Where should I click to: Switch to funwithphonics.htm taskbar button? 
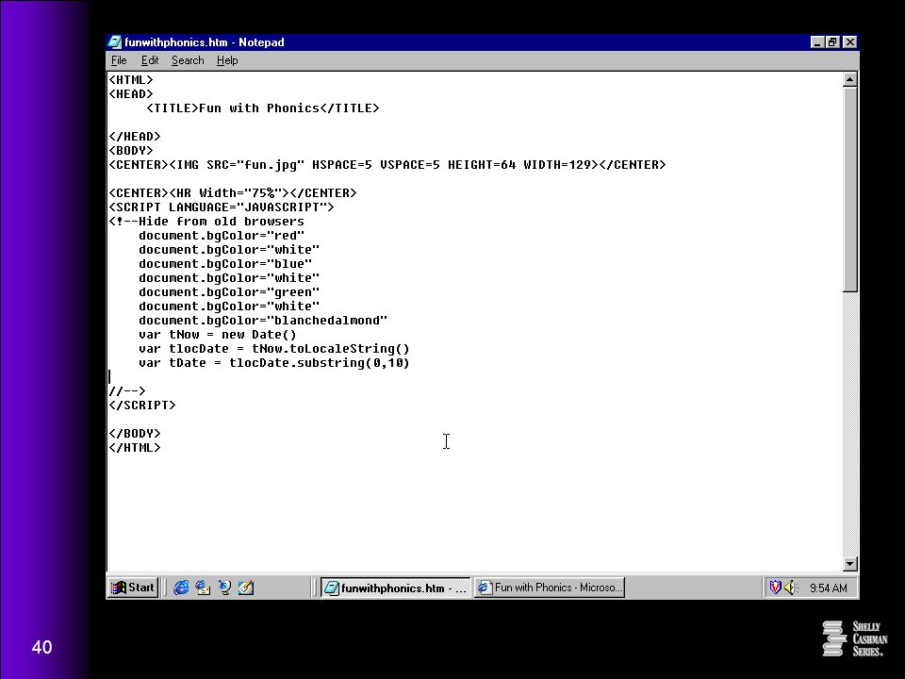click(x=395, y=588)
